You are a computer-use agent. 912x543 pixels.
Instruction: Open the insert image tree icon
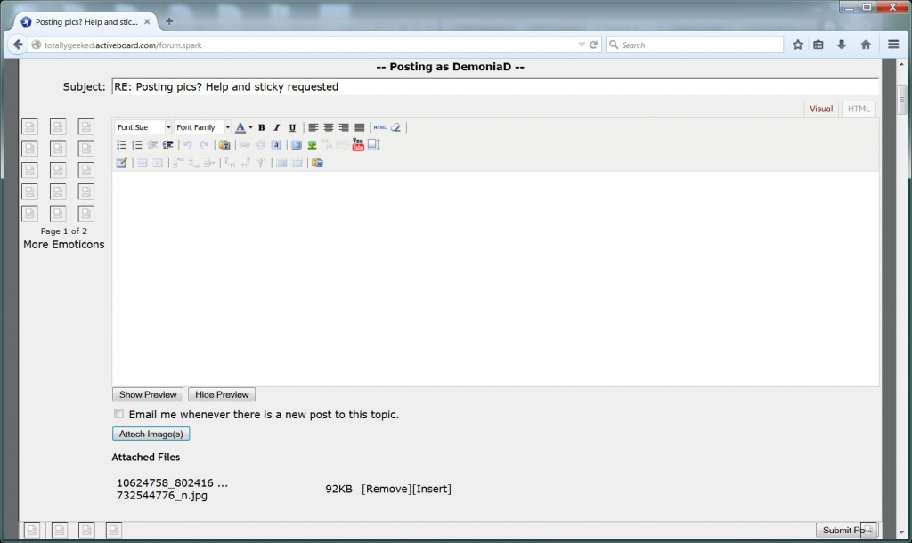tap(313, 145)
